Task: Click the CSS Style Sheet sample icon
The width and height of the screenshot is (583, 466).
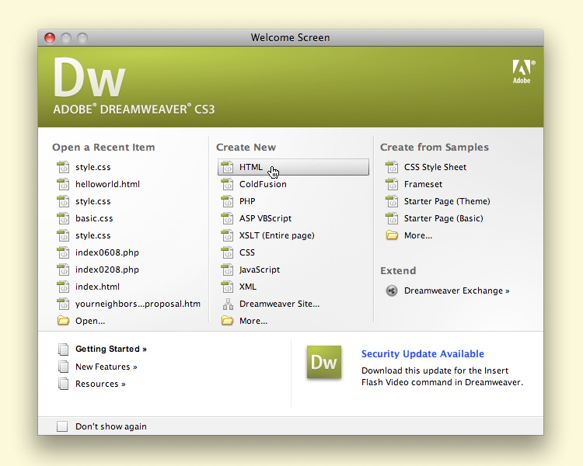Action: (x=392, y=167)
